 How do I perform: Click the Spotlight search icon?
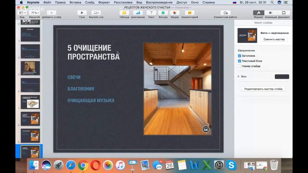272,2
